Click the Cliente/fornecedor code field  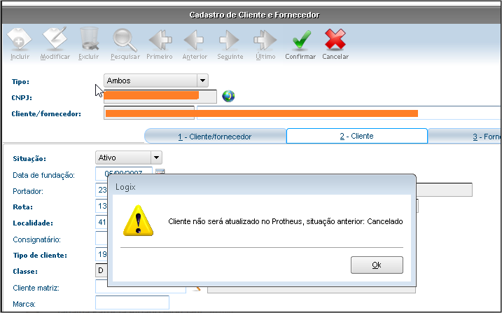(149, 113)
